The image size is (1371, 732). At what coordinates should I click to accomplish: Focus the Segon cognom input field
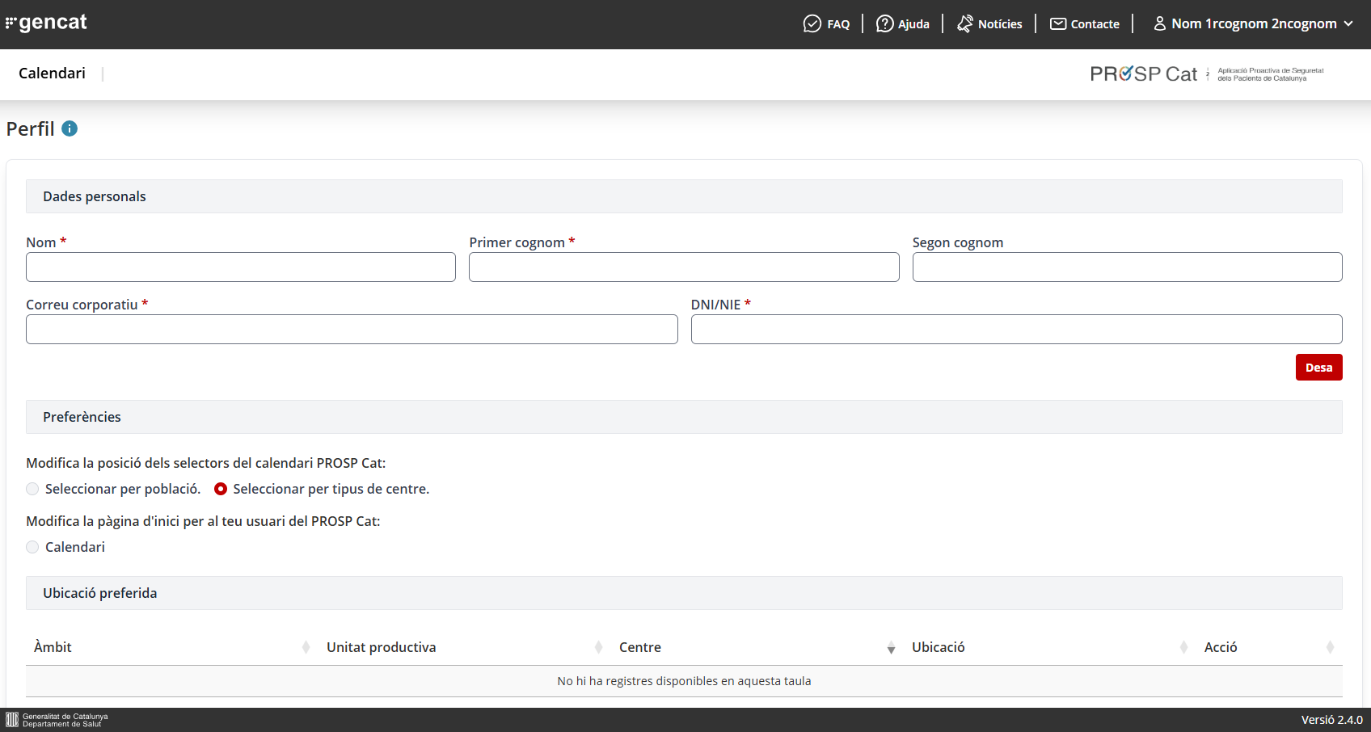tap(1127, 267)
